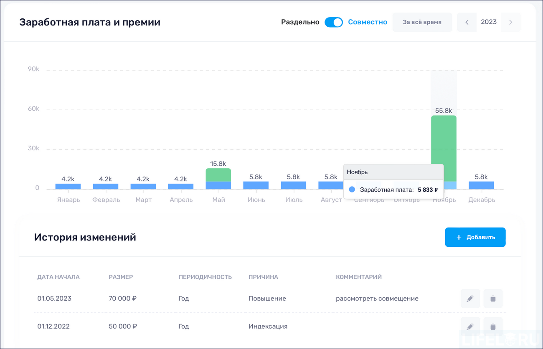Switch the chart period to За всё время
Viewport: 543px width, 349px height.
(x=422, y=22)
